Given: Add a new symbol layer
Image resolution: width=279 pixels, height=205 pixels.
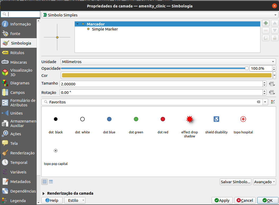Looking at the screenshot, I should pos(266,23).
